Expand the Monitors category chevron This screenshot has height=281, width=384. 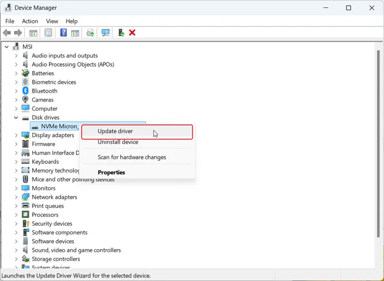(16, 188)
